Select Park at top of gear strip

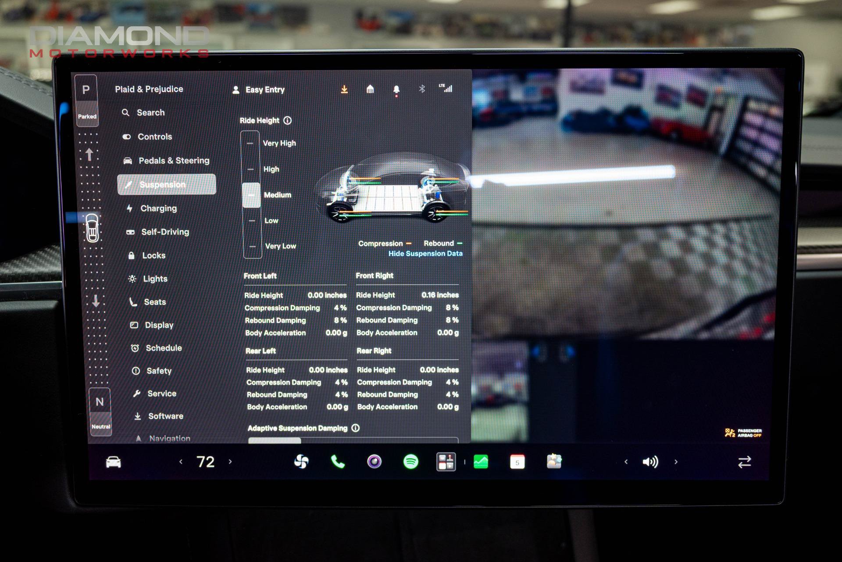tap(86, 100)
